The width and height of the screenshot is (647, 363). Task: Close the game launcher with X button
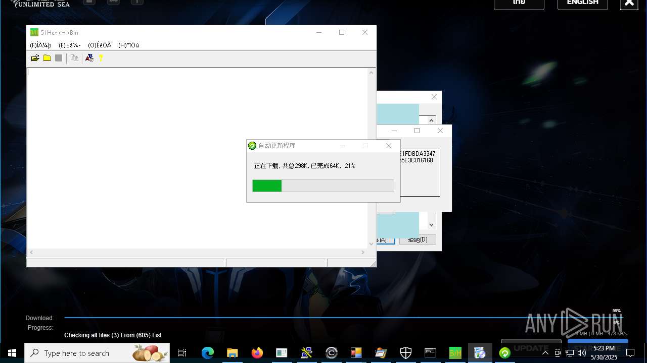coord(629,3)
